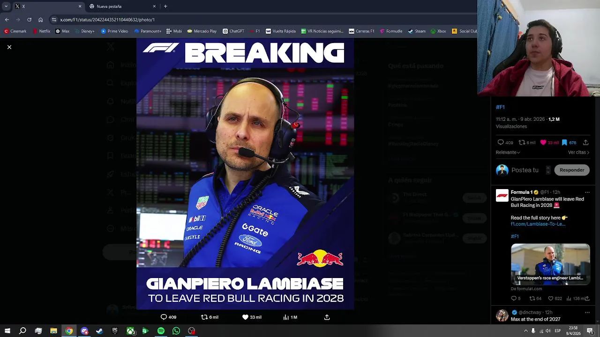Click reply icon with 5 on Formula 1 reply
Viewport: 600px width, 337px height.
(514, 298)
